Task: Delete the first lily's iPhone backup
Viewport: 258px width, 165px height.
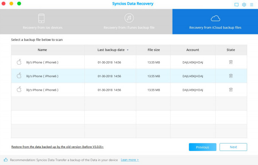Action: pyautogui.click(x=231, y=62)
